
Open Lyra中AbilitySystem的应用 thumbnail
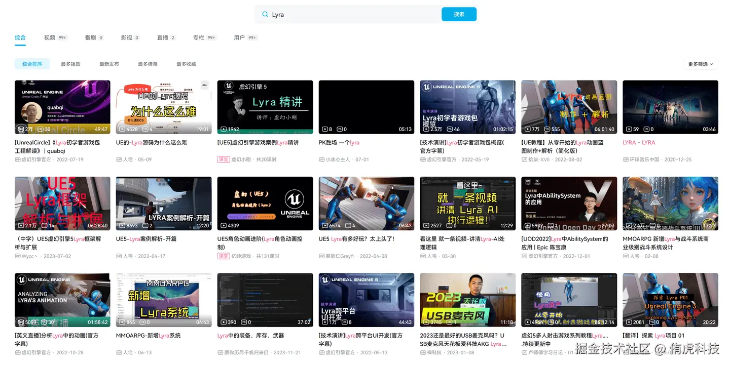(x=569, y=204)
